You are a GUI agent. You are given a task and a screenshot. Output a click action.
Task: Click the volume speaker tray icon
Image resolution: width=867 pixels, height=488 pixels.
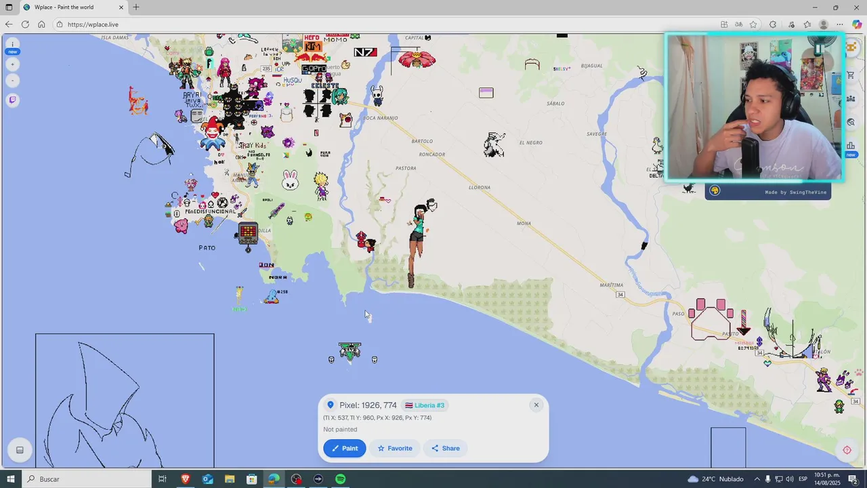pyautogui.click(x=789, y=479)
